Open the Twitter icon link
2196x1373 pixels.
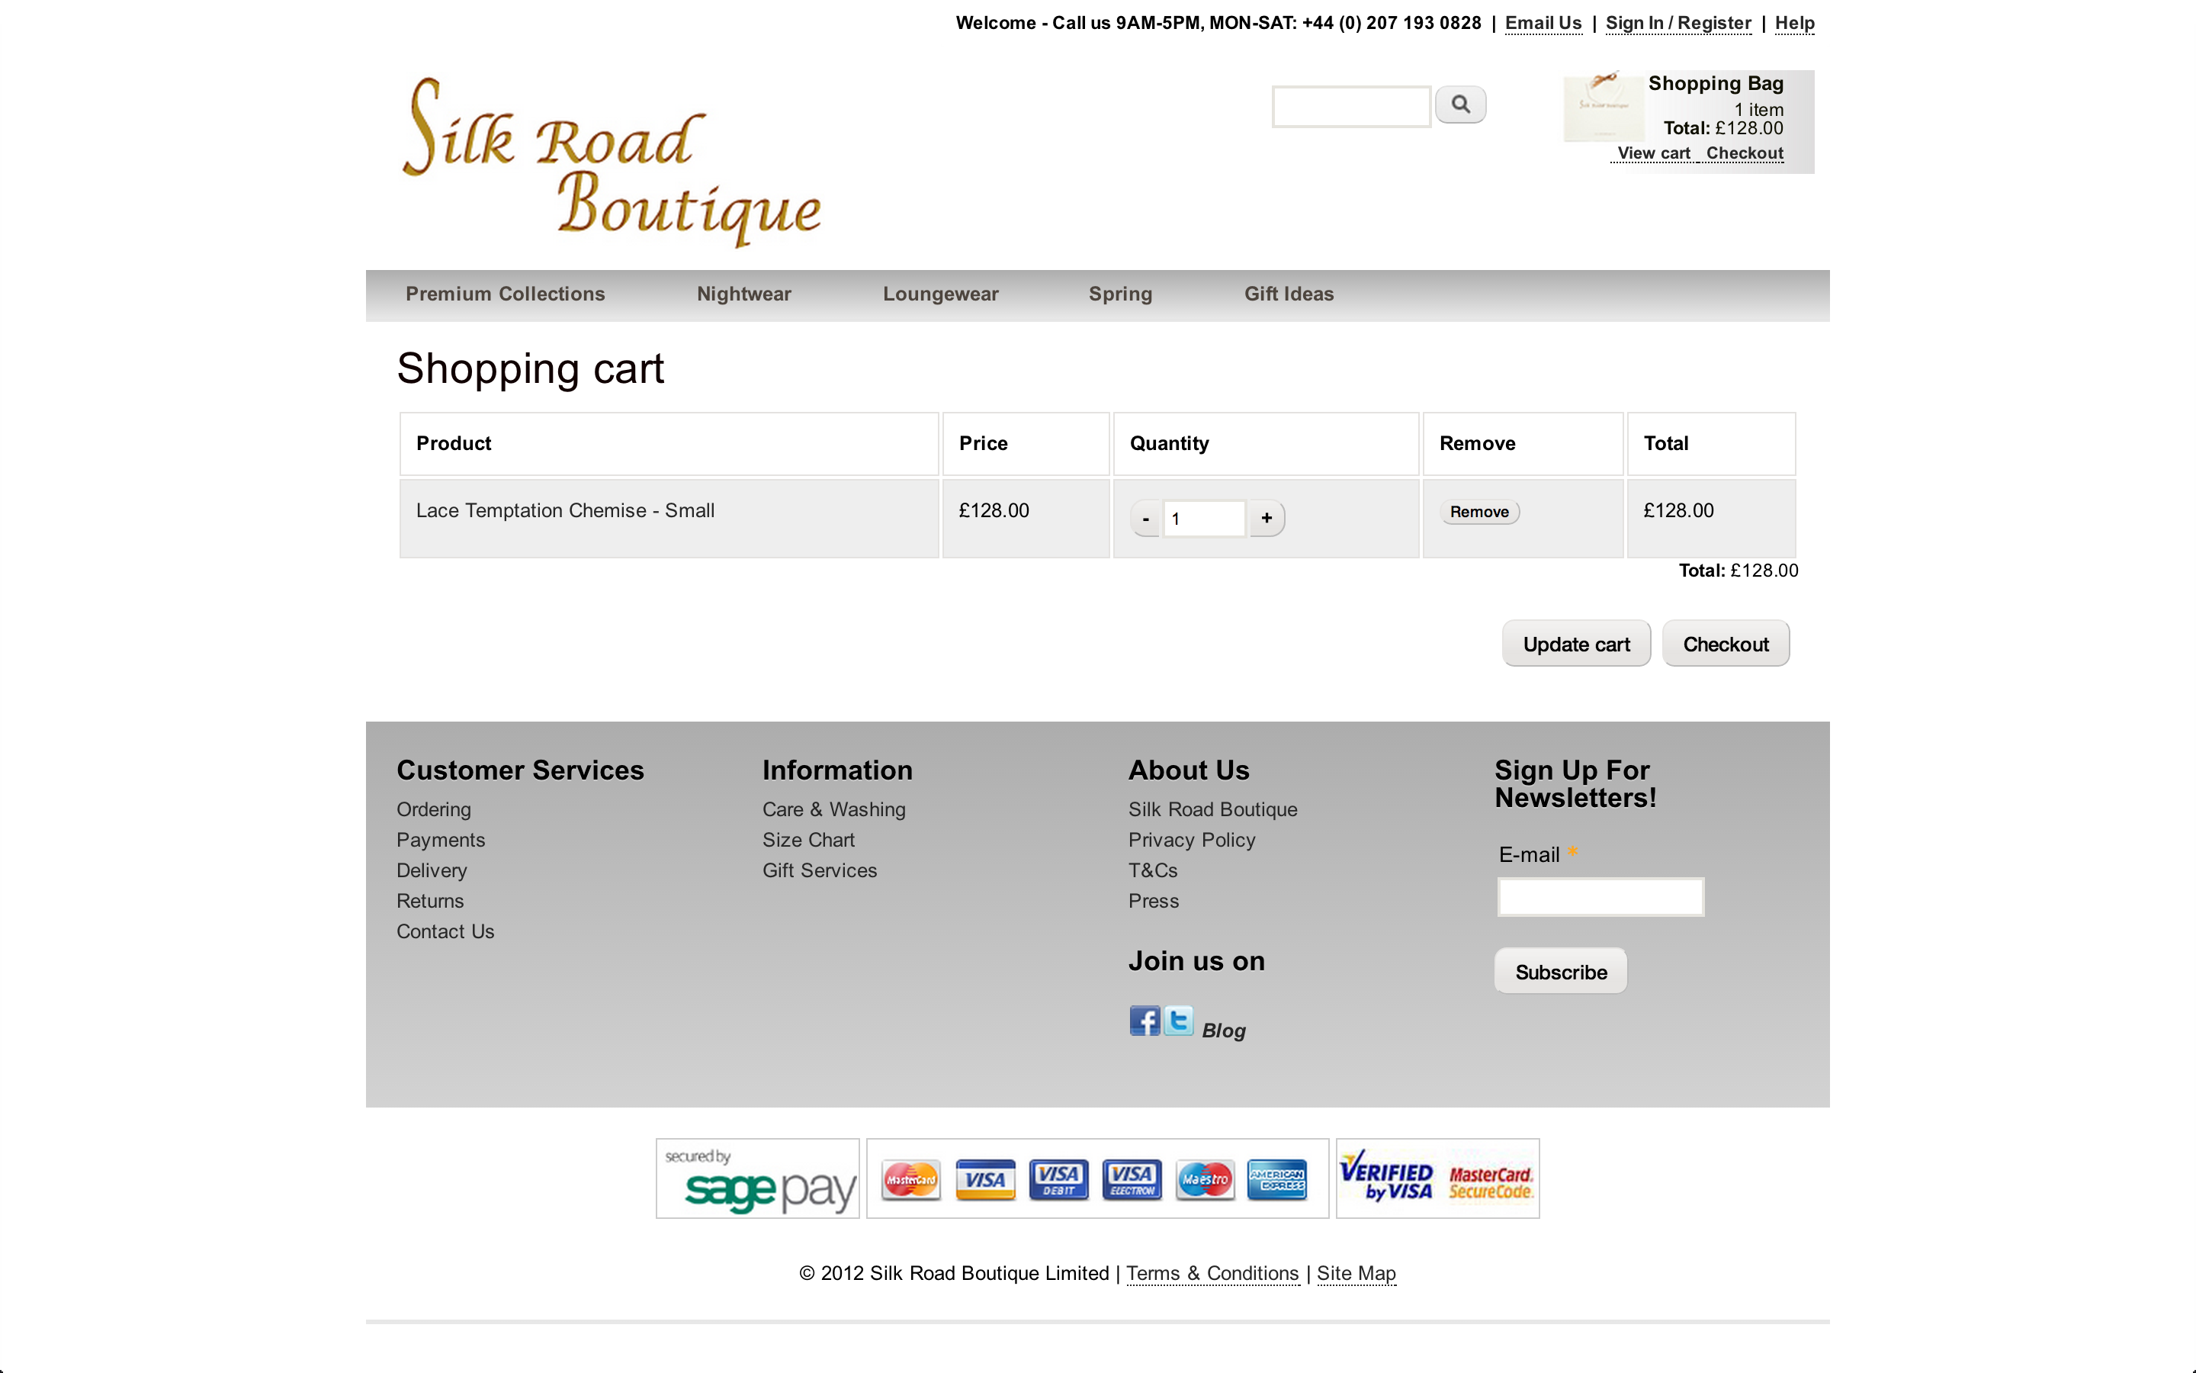(x=1178, y=1021)
